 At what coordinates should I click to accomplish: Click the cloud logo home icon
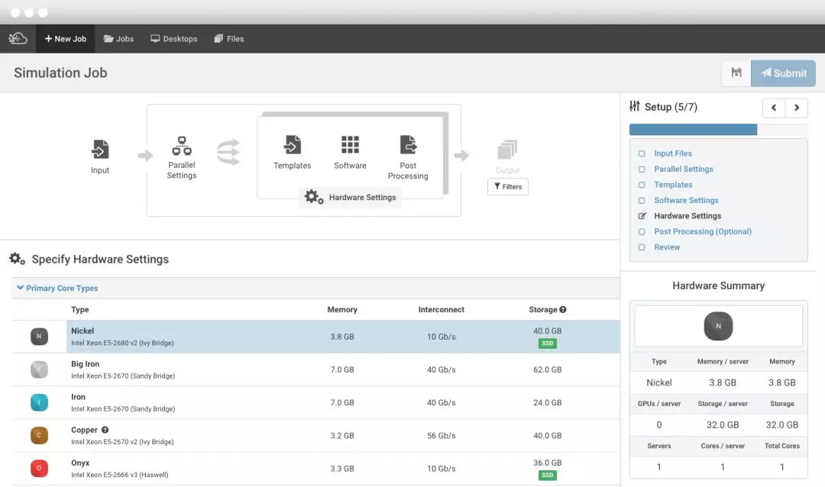[x=18, y=38]
